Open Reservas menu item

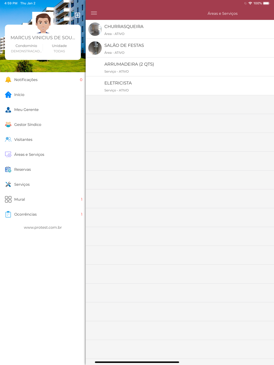click(x=43, y=169)
